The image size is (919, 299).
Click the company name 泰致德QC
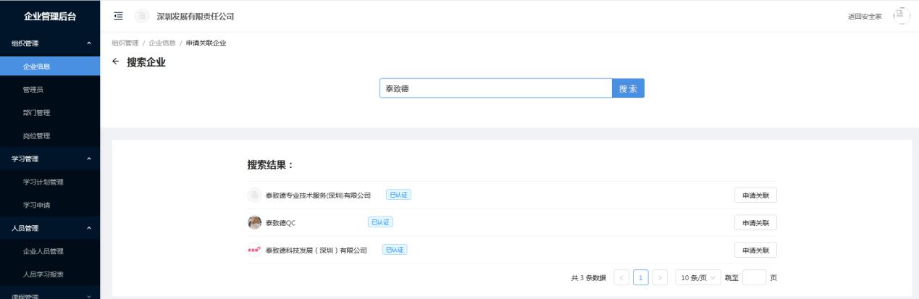tap(281, 223)
